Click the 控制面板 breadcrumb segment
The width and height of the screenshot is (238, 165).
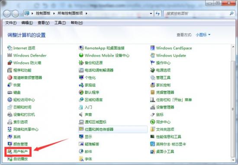pos(43,13)
